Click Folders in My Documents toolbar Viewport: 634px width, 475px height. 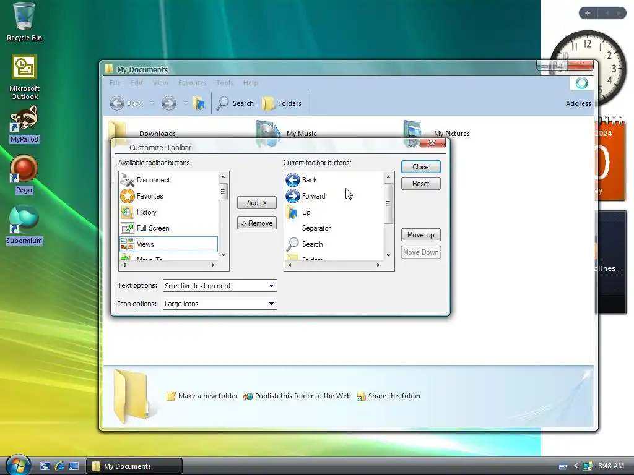282,103
